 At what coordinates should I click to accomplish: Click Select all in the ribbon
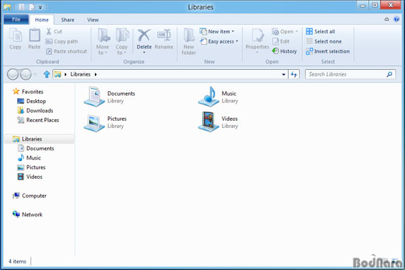pyautogui.click(x=320, y=32)
